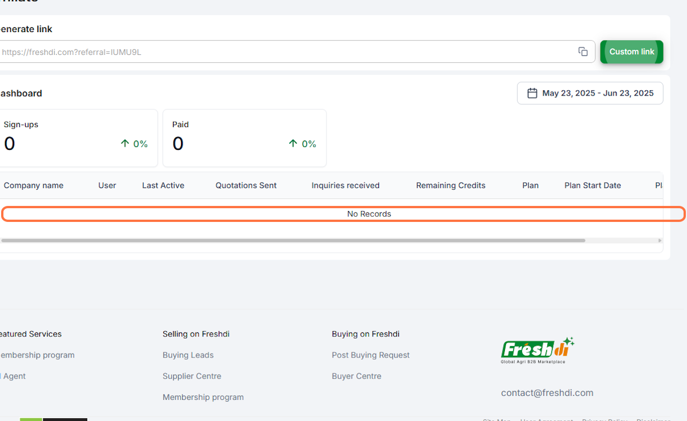Open the May 23 – Jun 23 date picker
The width and height of the screenshot is (687, 421).
597,93
